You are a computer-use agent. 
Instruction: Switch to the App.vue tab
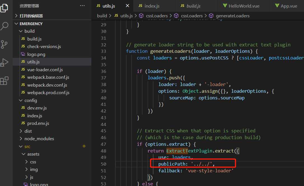click(x=286, y=6)
